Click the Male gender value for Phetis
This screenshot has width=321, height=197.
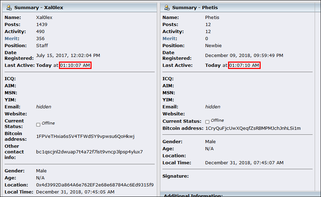pos(210,141)
